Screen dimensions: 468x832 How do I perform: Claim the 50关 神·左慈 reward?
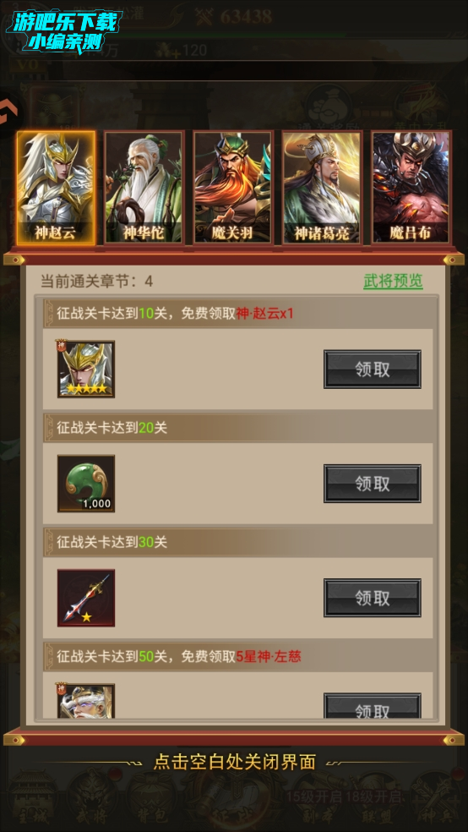click(372, 707)
